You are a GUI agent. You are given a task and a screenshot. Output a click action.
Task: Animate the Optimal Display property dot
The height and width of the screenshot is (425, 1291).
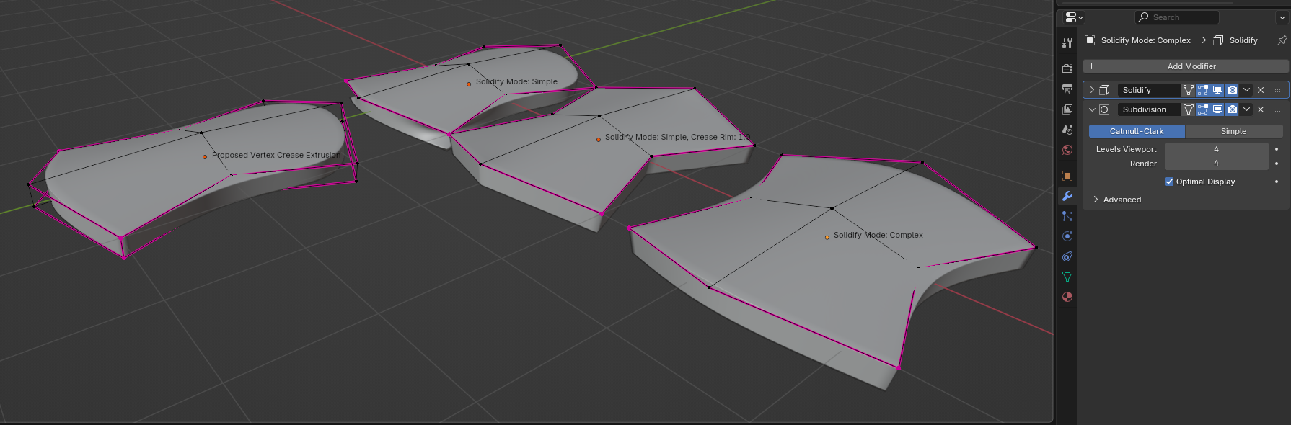[x=1277, y=182]
